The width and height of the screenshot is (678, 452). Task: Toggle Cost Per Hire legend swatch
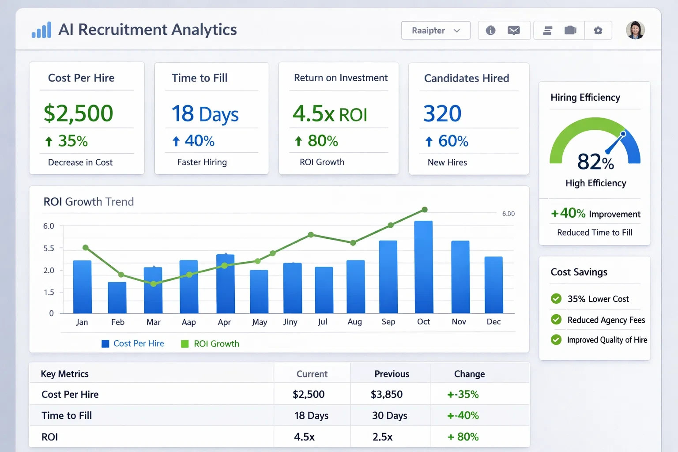105,344
